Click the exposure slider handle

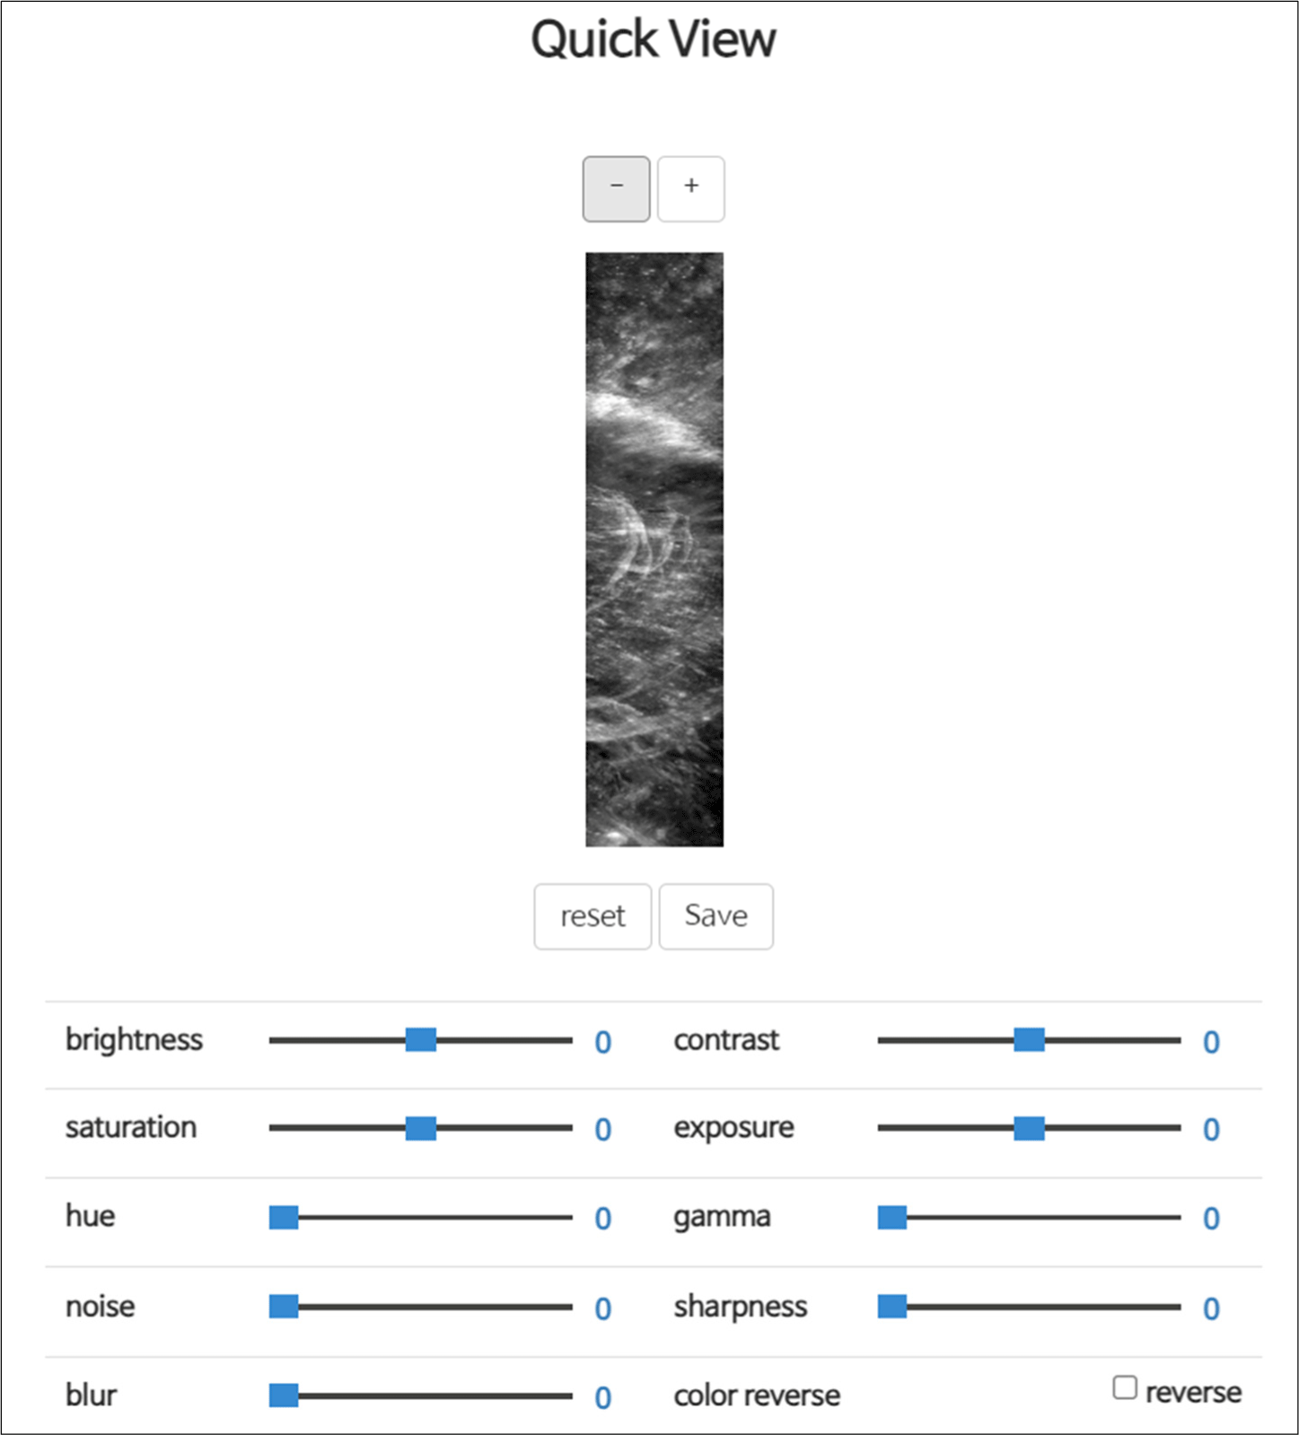pyautogui.click(x=1030, y=1128)
